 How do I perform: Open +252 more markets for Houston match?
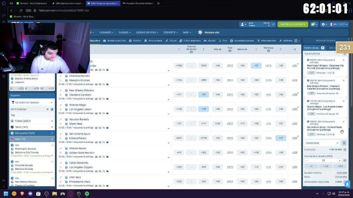(x=295, y=123)
